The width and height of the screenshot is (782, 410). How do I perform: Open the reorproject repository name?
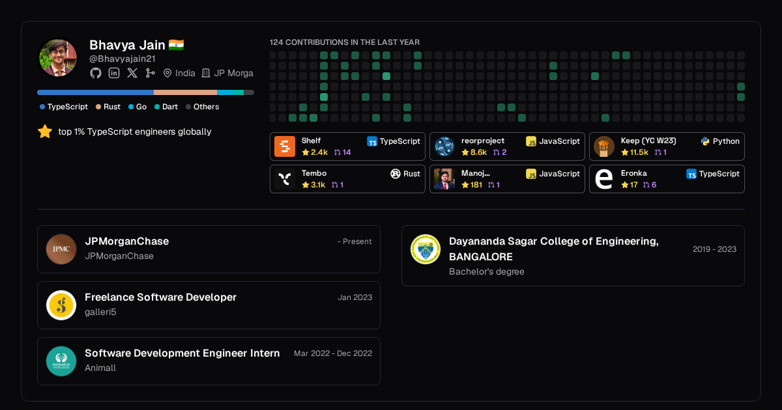[483, 141]
